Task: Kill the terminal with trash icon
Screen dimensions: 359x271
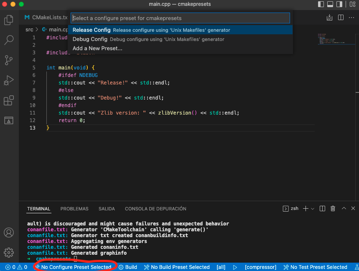Action: coord(333,208)
